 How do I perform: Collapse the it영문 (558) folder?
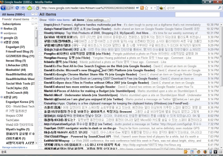pos(2,42)
